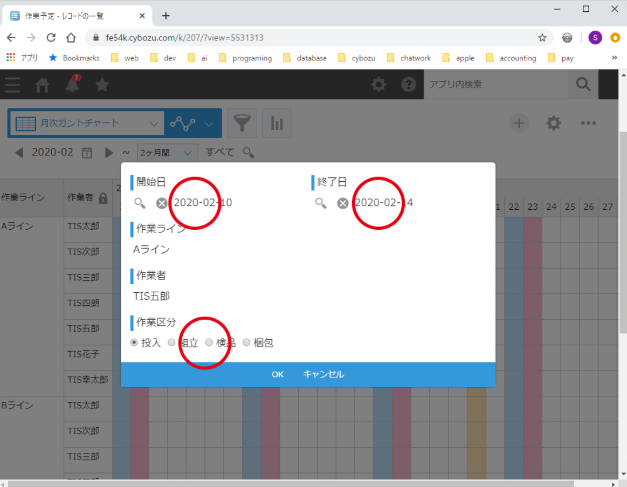
Task: Open the filter funnel icon
Action: point(242,124)
